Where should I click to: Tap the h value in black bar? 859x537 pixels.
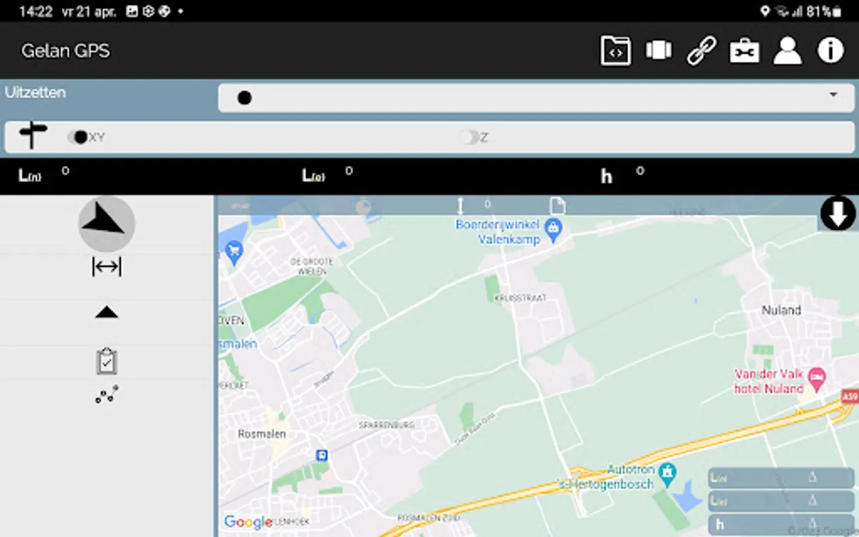click(640, 171)
